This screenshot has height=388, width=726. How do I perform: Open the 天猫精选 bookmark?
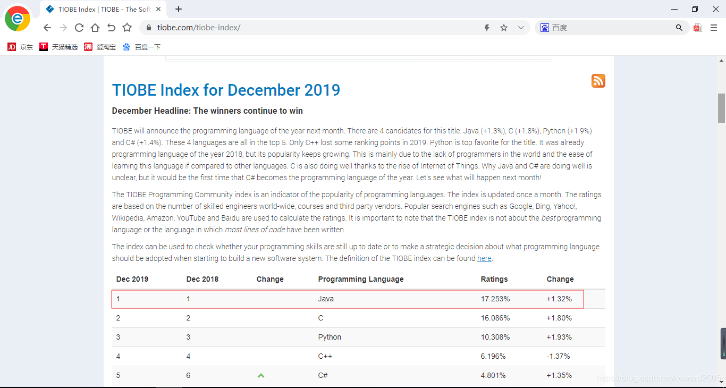(x=58, y=47)
